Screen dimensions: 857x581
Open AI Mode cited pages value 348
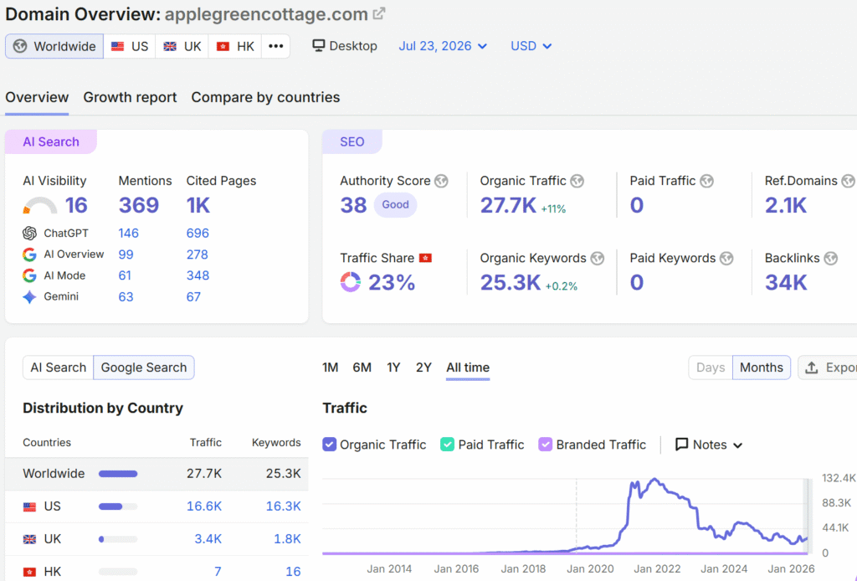coord(198,275)
